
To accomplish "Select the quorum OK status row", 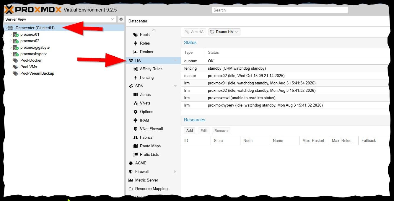I will point(285,61).
